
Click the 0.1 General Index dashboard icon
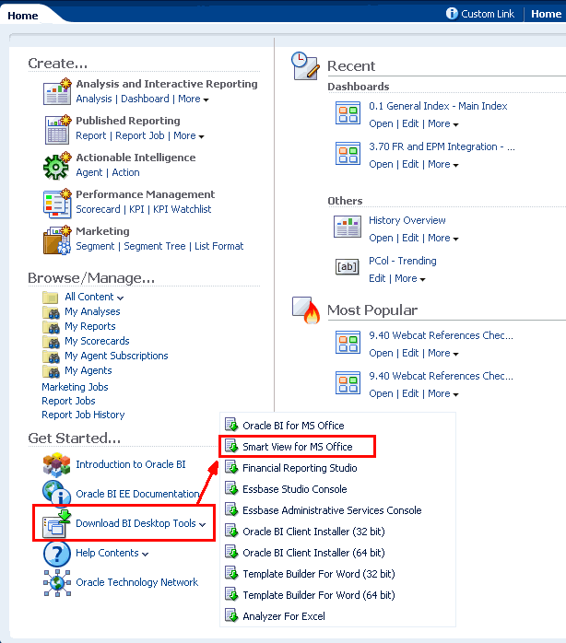pyautogui.click(x=348, y=113)
